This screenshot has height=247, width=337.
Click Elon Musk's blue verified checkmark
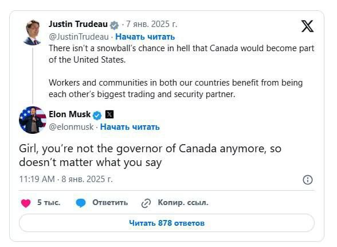(x=97, y=115)
